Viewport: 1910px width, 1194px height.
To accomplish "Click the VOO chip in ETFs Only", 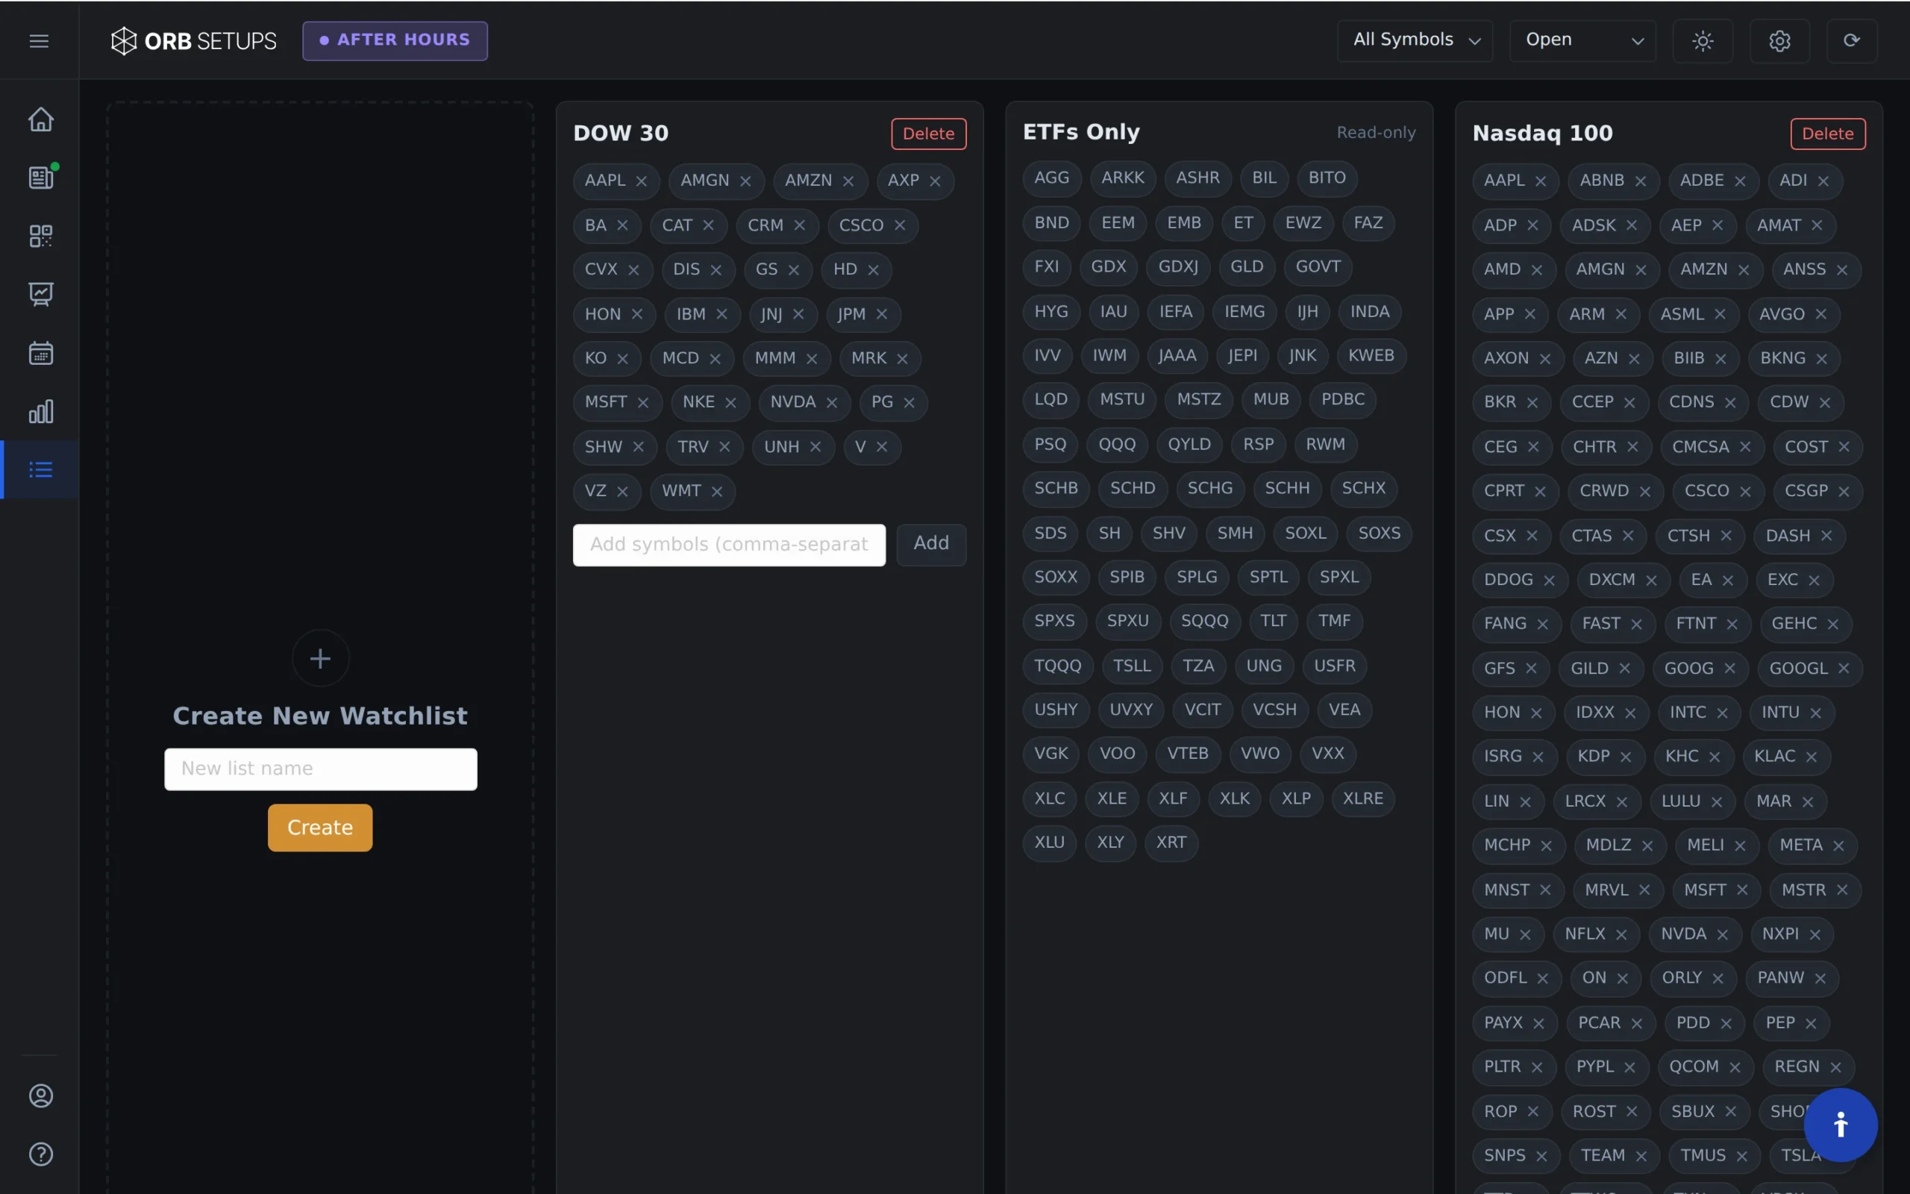I will coord(1118,754).
